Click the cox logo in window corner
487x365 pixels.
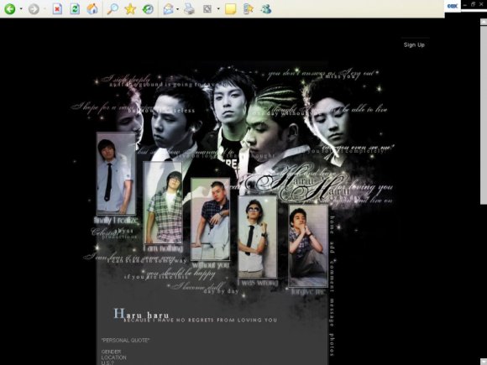[453, 6]
